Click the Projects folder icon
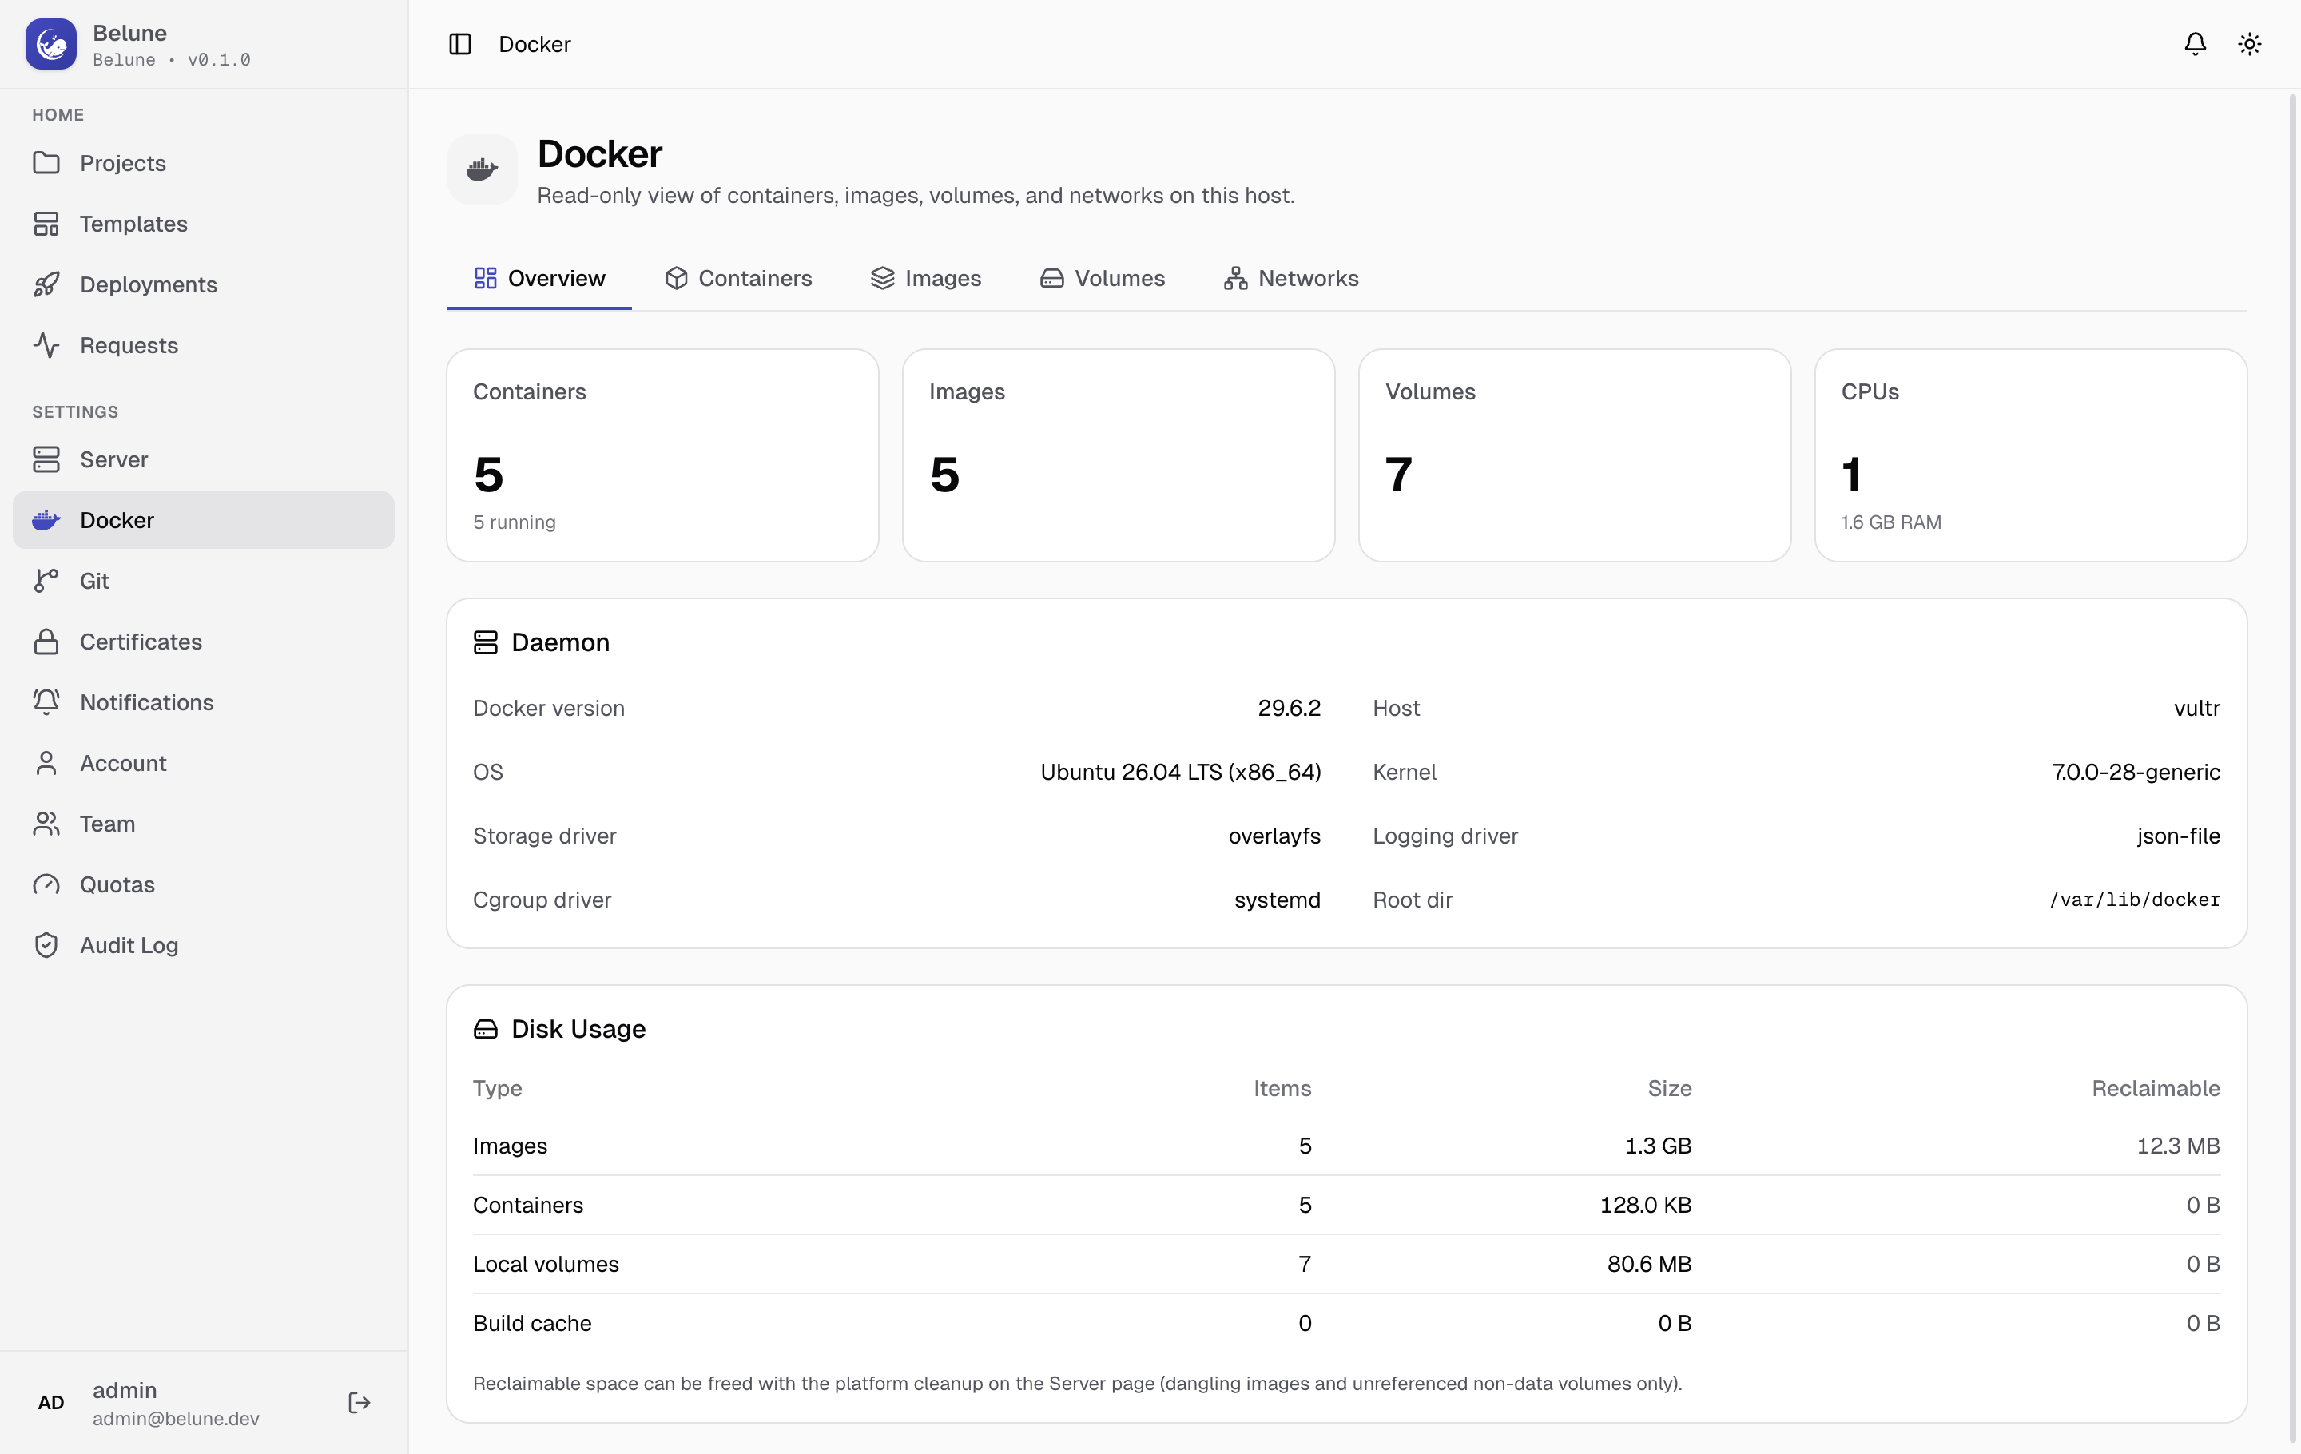Image resolution: width=2301 pixels, height=1454 pixels. coord(46,162)
